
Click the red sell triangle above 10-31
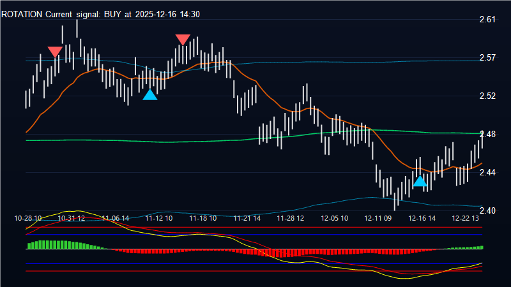click(55, 52)
